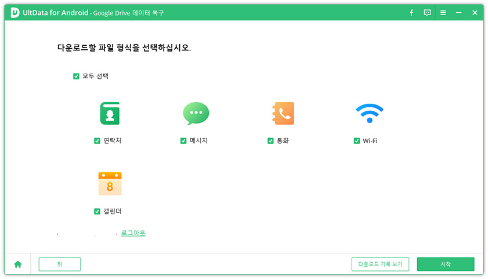
Task: Click the Calendar icon
Action: [110, 184]
